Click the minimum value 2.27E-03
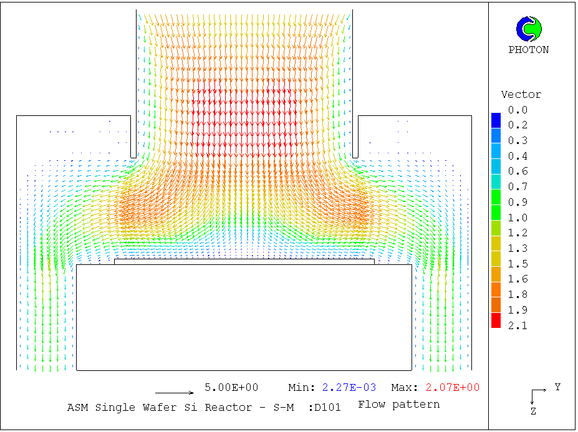Image resolution: width=578 pixels, height=432 pixels. (349, 387)
